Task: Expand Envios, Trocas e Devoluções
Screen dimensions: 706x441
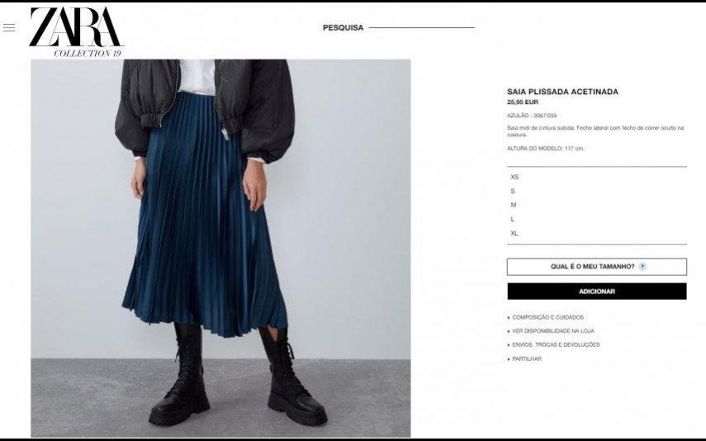Action: tap(554, 345)
